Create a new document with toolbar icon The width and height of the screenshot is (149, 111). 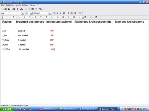(x=3, y=9)
